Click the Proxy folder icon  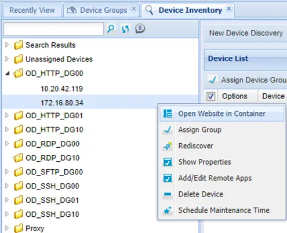click(19, 228)
